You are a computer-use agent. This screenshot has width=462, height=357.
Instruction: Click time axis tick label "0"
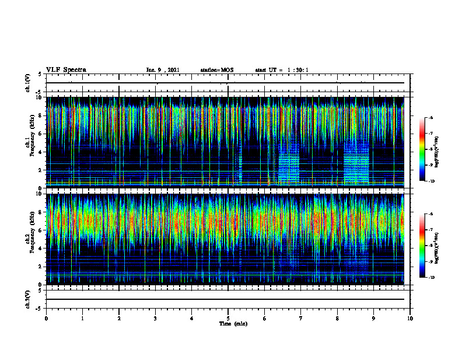point(46,318)
